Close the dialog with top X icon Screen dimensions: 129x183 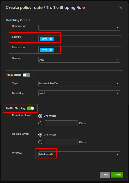coord(121,8)
